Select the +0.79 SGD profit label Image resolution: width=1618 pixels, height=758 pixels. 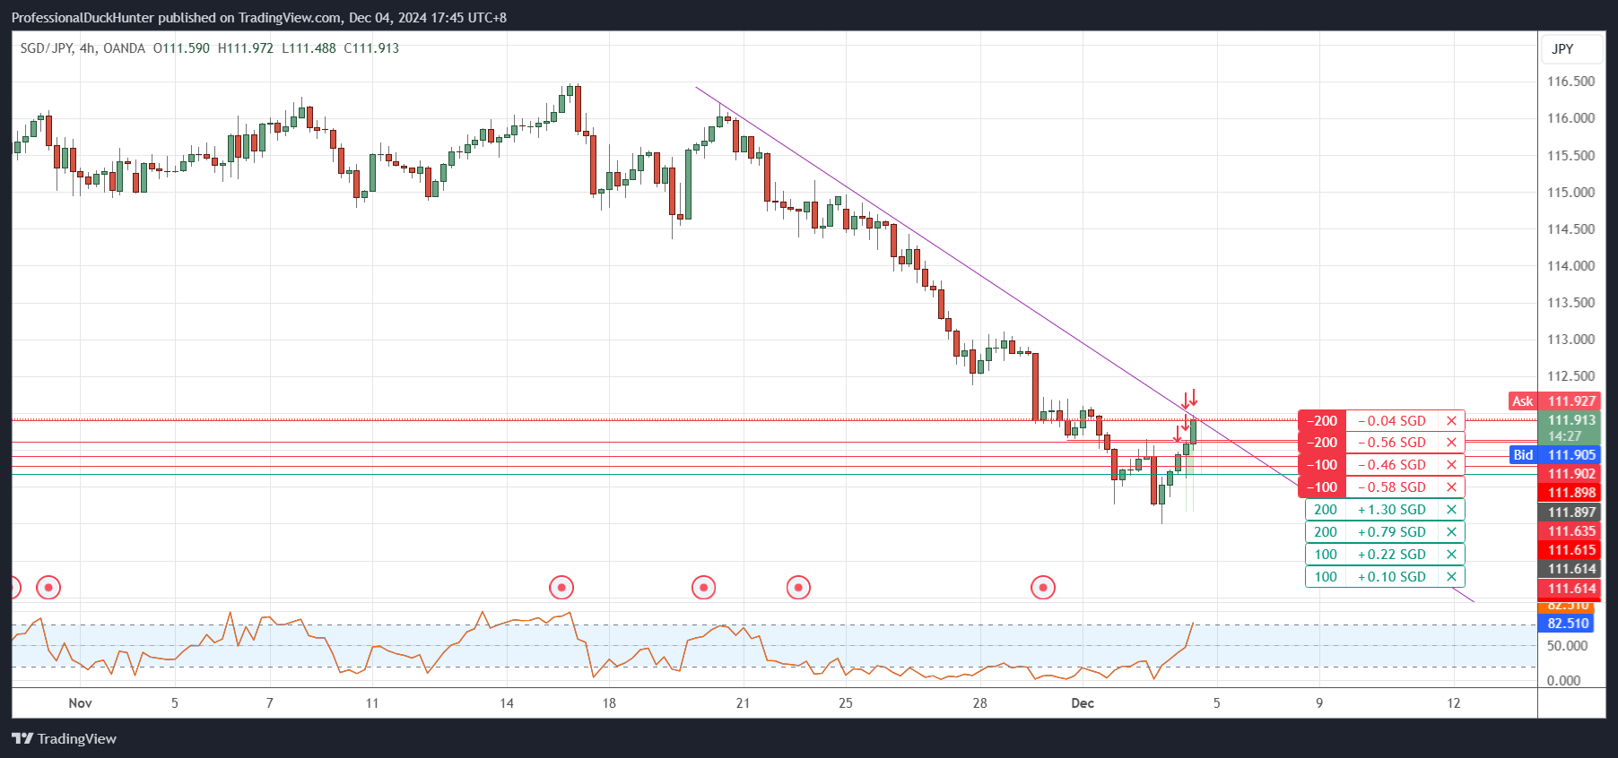pyautogui.click(x=1392, y=532)
